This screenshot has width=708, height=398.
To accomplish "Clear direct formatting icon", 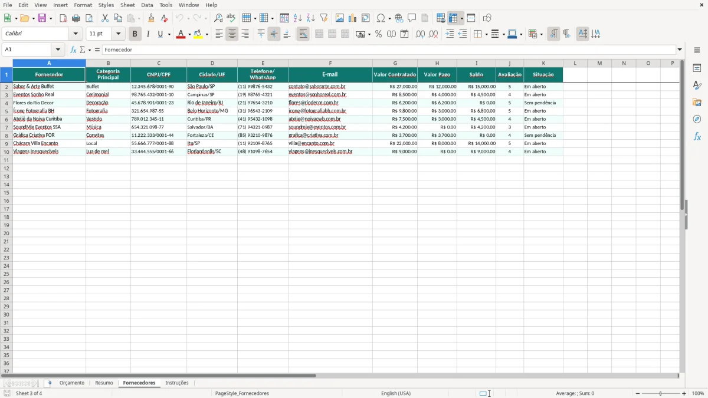I will coord(164,18).
